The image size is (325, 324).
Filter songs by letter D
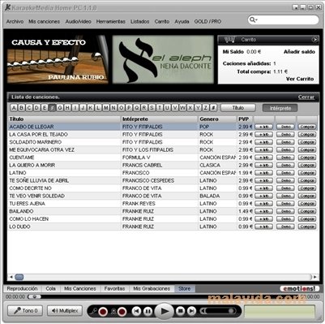point(36,108)
